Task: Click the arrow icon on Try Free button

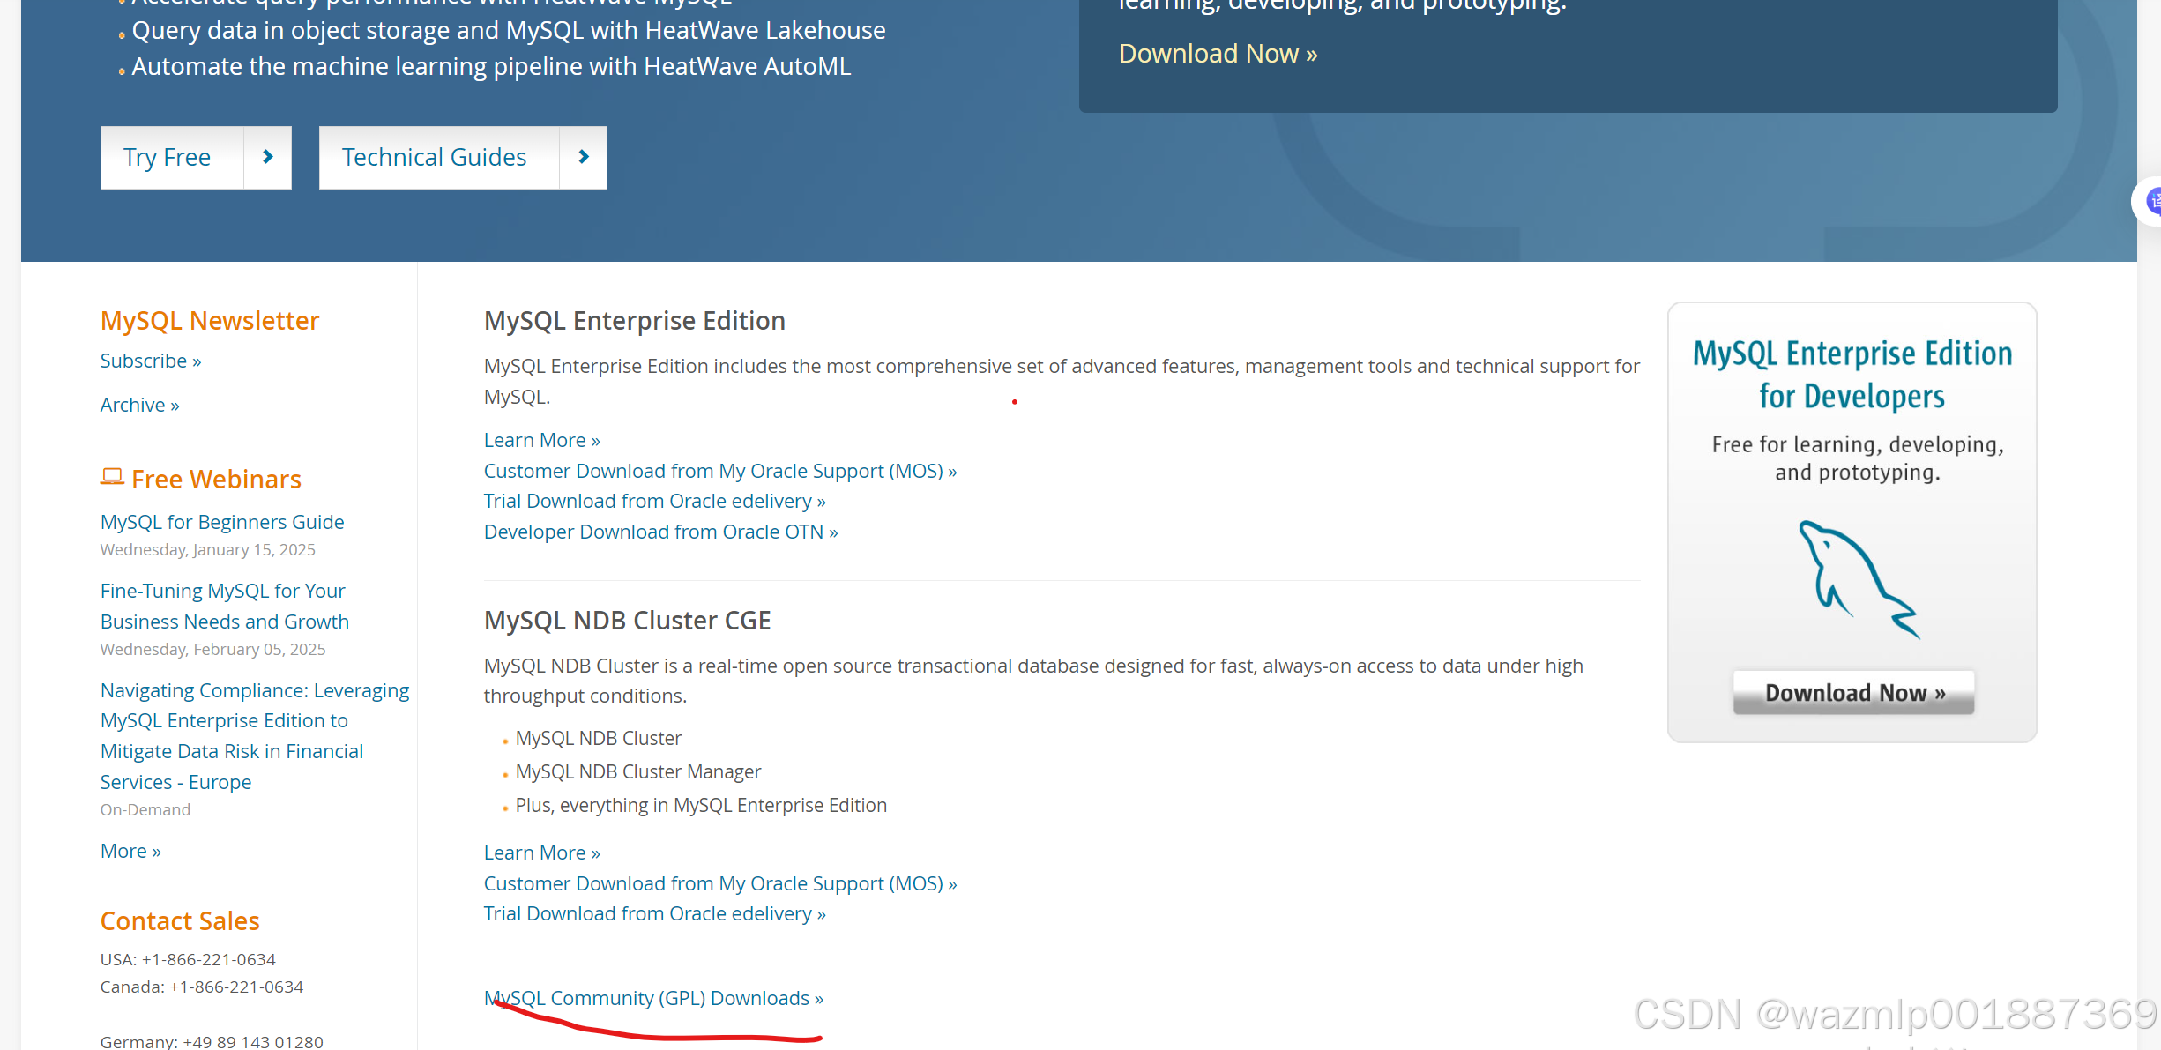Action: [x=267, y=157]
